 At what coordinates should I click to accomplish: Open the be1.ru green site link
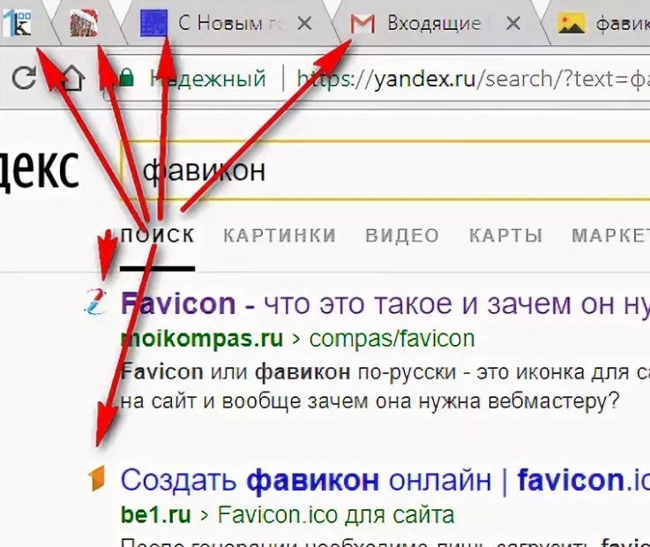pyautogui.click(x=156, y=514)
